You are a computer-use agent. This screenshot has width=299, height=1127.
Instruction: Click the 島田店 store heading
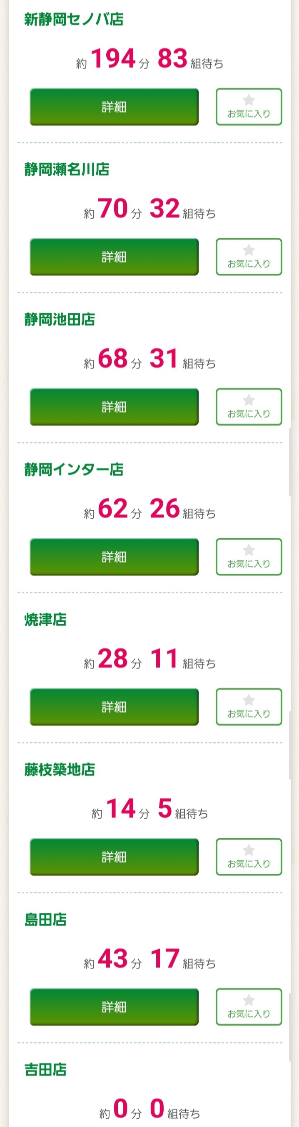(45, 919)
